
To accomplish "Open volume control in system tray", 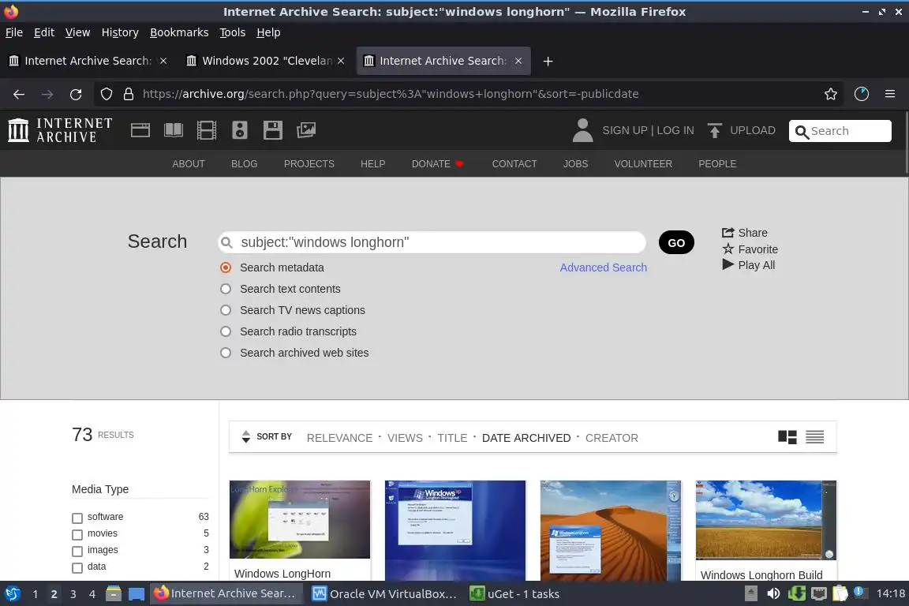I will [x=773, y=593].
